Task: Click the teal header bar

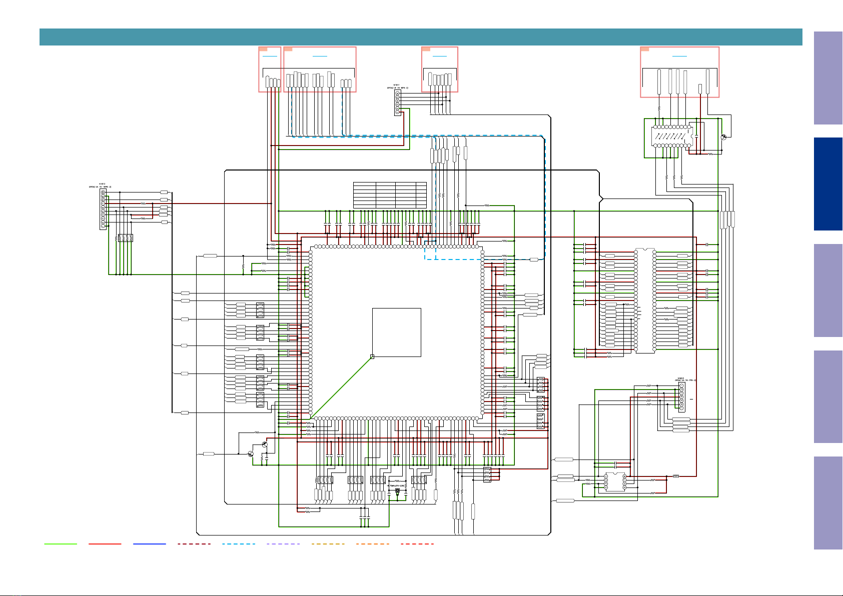Action: click(421, 37)
